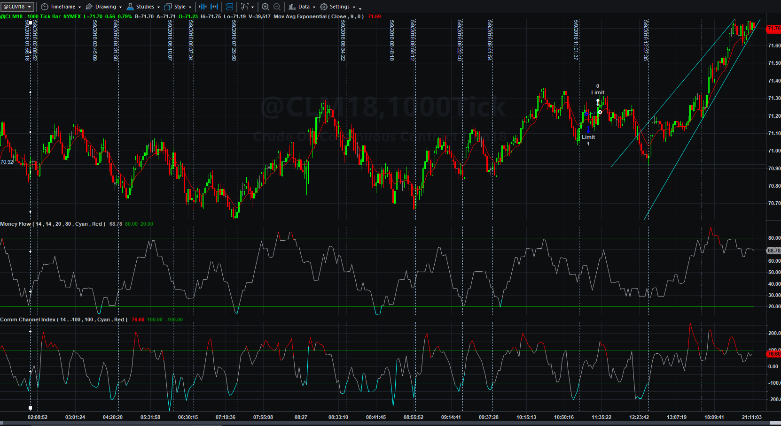Open the Settings menu
Screen dimensions: 781x426
[337, 7]
